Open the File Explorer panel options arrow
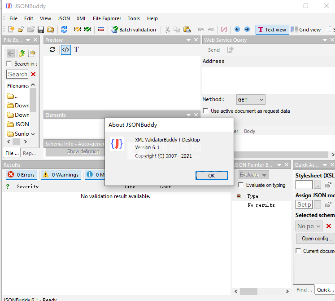Viewport: 335px width, 301px height. click(28, 40)
